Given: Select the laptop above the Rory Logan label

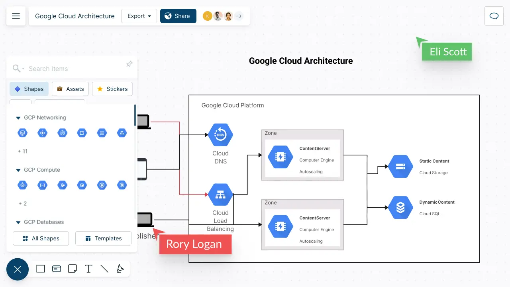Looking at the screenshot, I should [145, 220].
